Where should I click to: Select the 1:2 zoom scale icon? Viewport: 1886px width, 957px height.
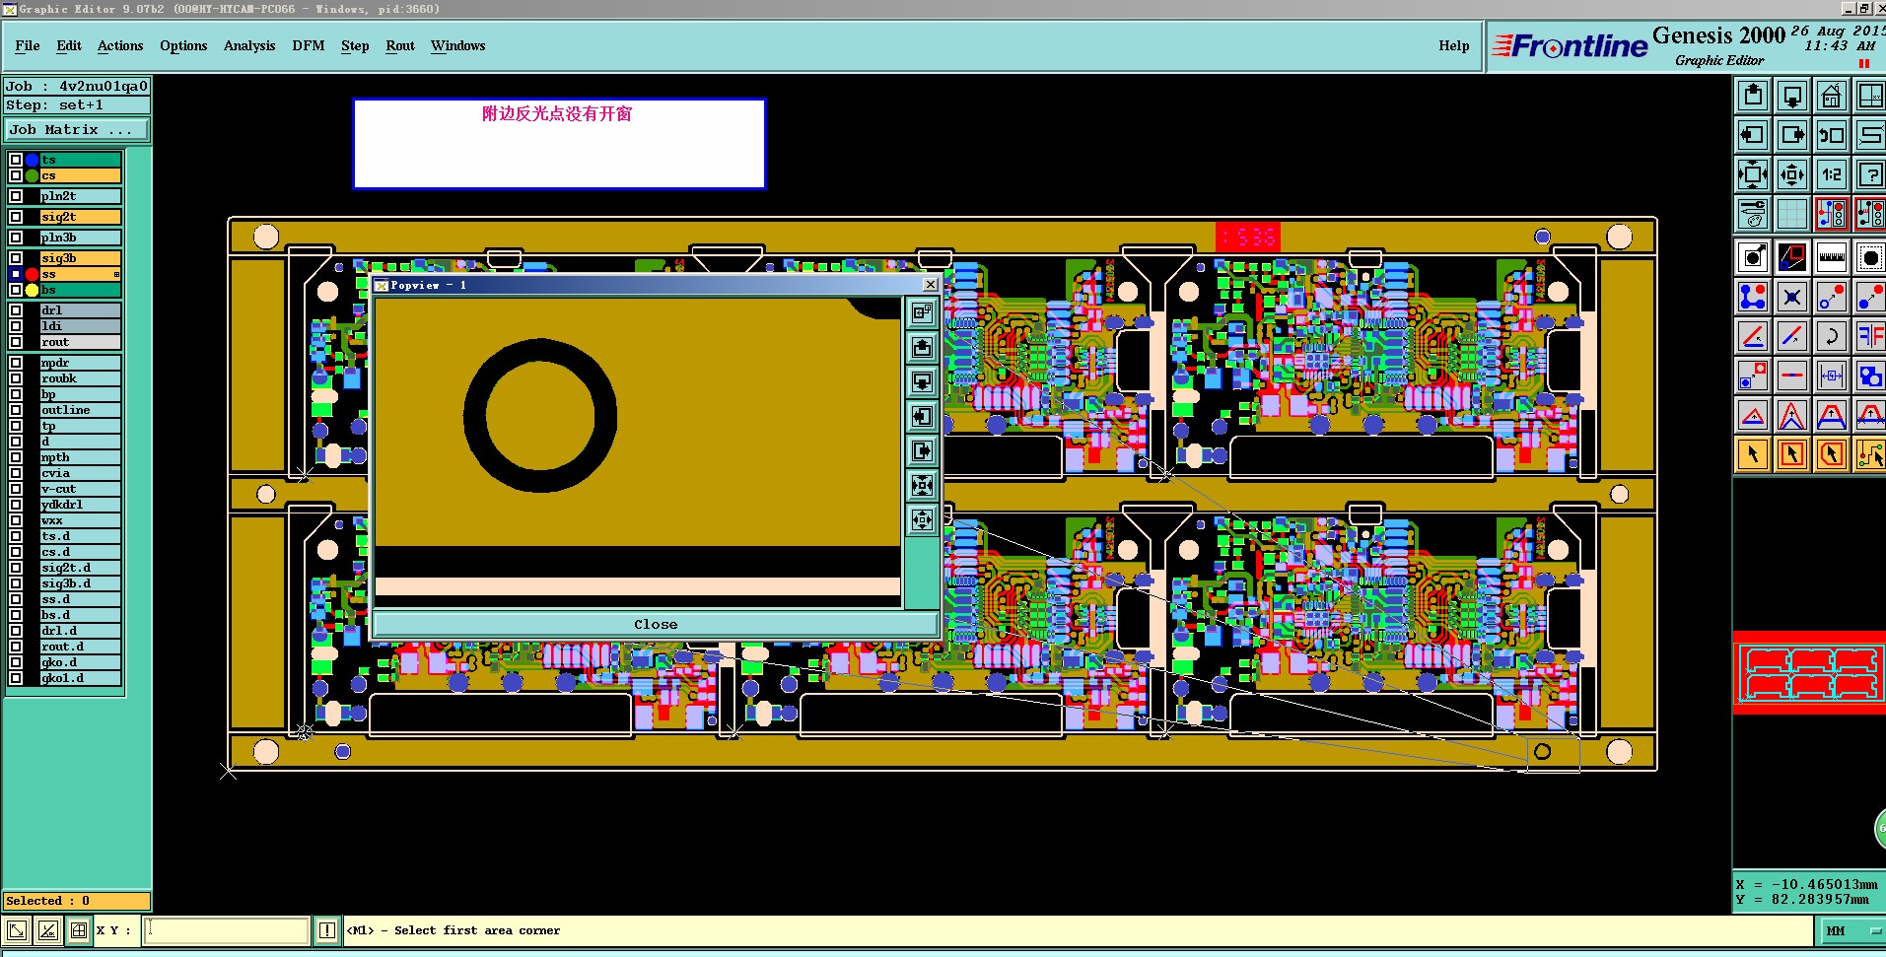point(1832,174)
